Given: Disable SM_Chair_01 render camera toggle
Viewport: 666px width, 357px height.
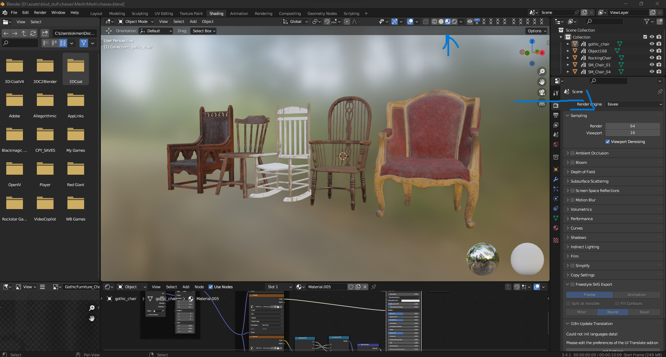Looking at the screenshot, I should click(659, 65).
